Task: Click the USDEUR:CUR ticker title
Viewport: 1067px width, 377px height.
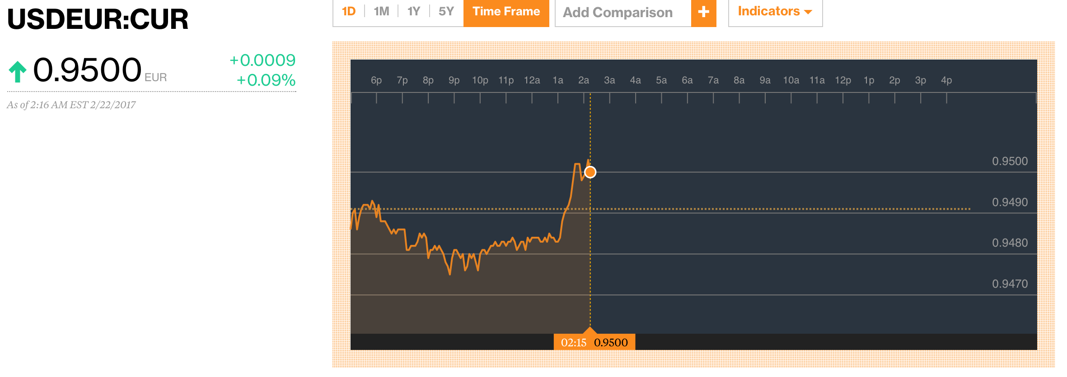Action: point(98,19)
